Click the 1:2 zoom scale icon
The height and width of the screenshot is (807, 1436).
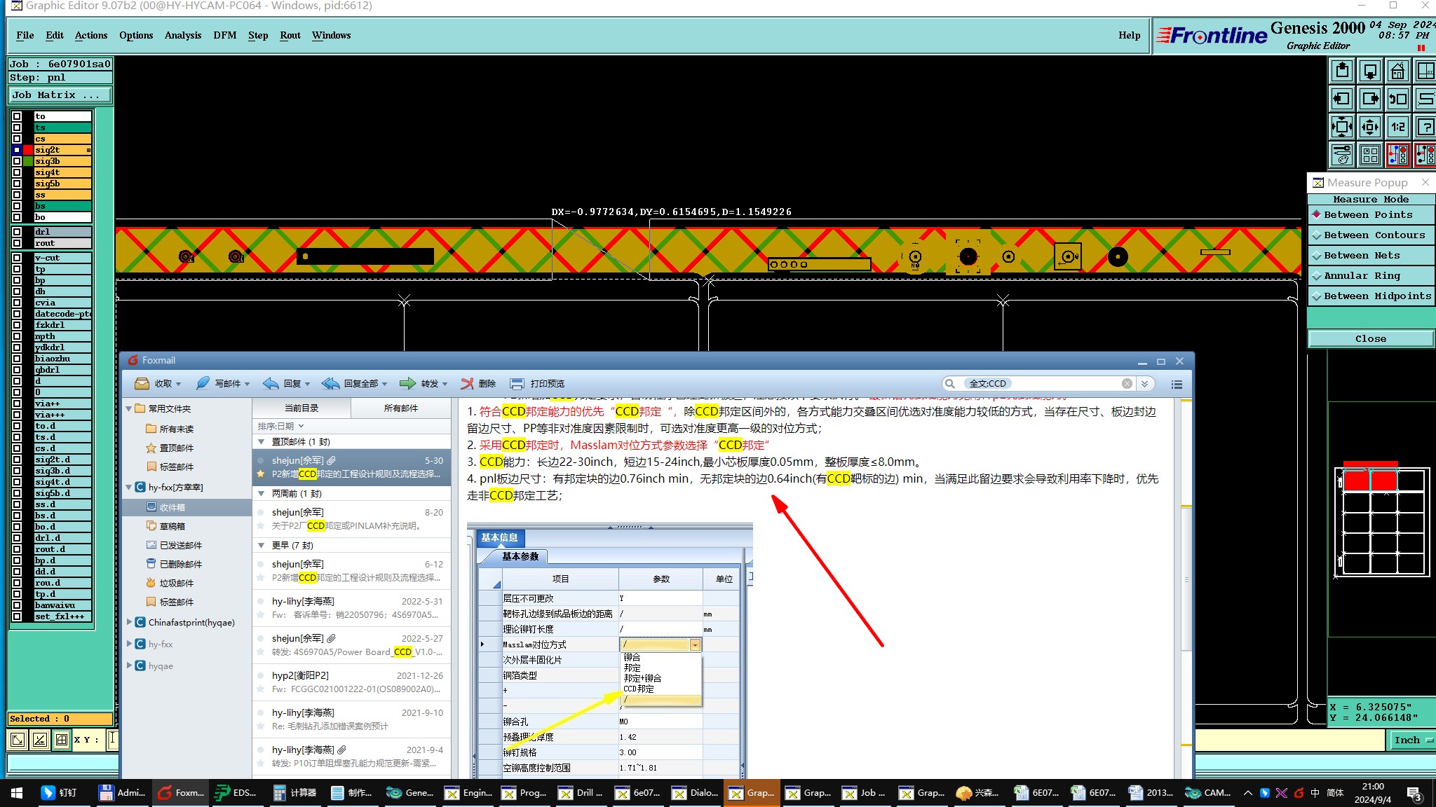1398,127
